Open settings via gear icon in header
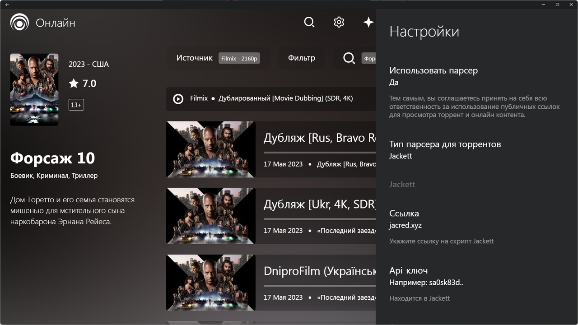Image resolution: width=578 pixels, height=325 pixels. point(339,22)
